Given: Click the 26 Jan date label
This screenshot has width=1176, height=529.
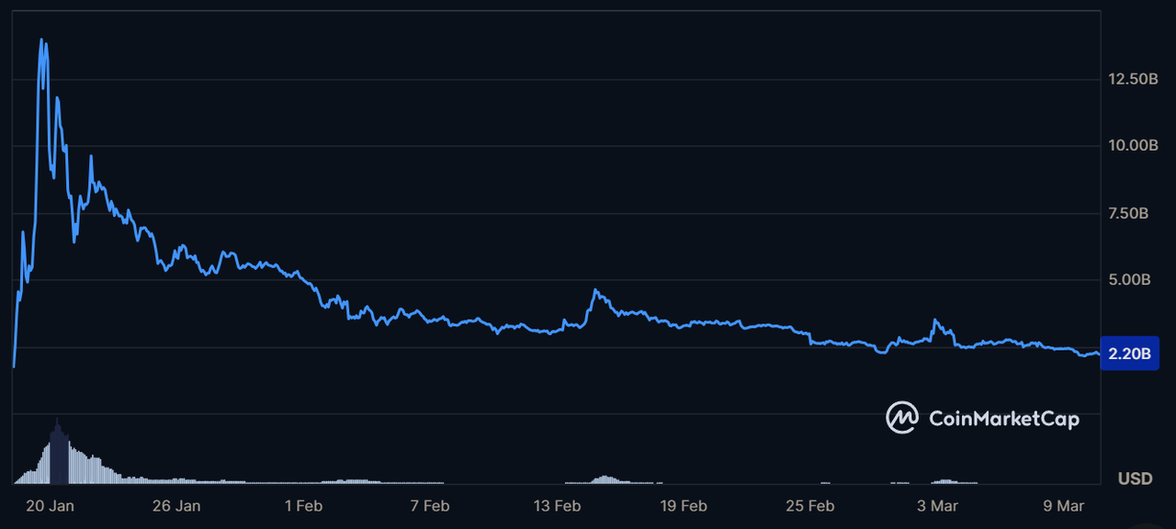Looking at the screenshot, I should [175, 506].
